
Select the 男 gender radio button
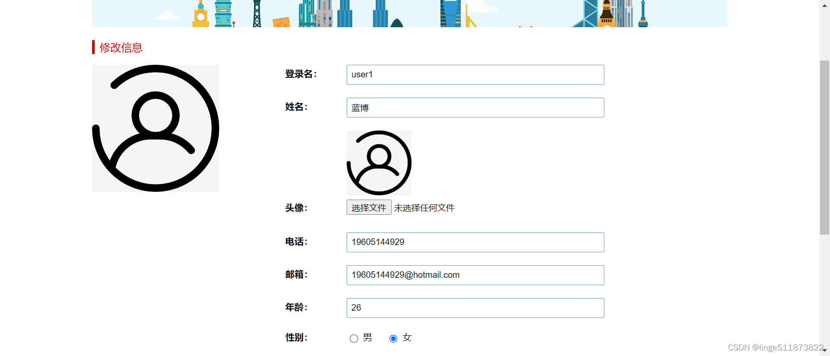point(354,339)
